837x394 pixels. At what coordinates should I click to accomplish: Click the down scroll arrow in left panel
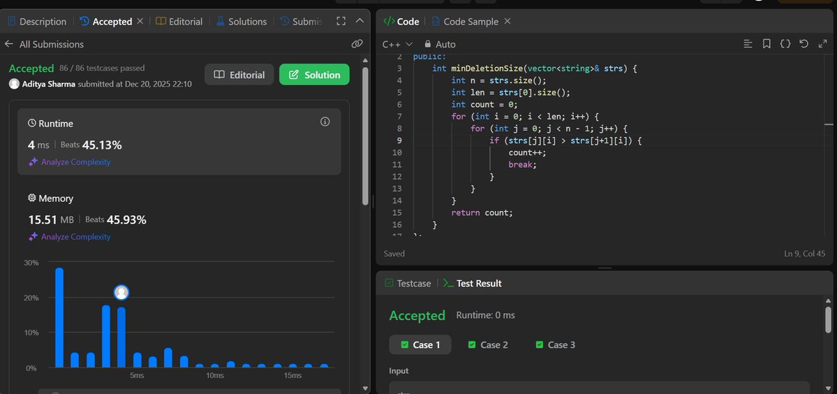pos(365,388)
